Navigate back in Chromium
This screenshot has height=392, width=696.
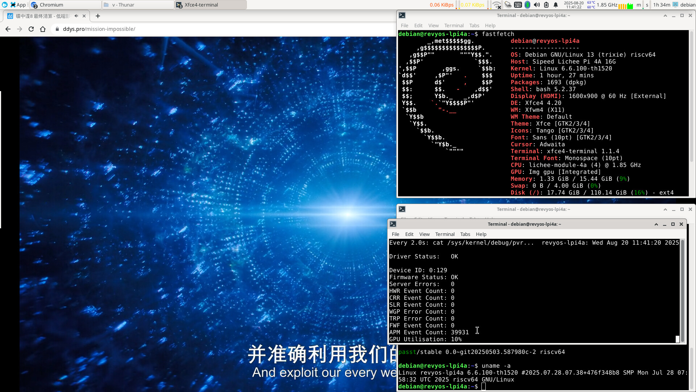pyautogui.click(x=8, y=29)
